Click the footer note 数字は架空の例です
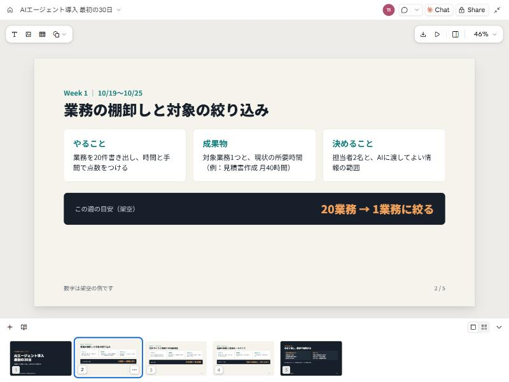 pos(88,288)
